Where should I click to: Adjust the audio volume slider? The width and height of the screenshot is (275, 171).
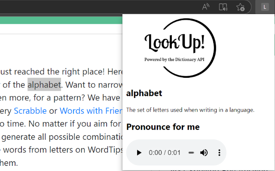click(x=191, y=153)
